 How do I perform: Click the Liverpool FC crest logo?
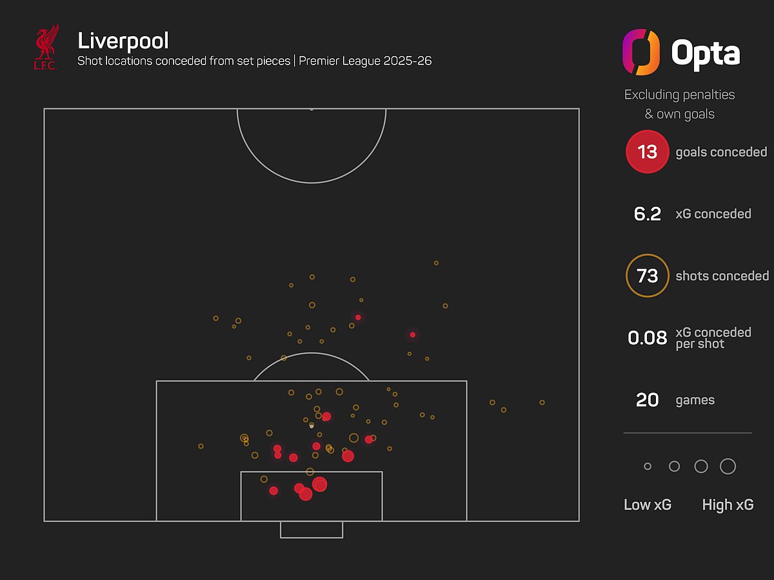pyautogui.click(x=47, y=47)
